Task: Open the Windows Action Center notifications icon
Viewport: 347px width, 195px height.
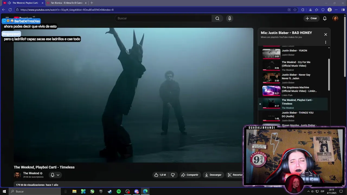Action: coord(341,191)
